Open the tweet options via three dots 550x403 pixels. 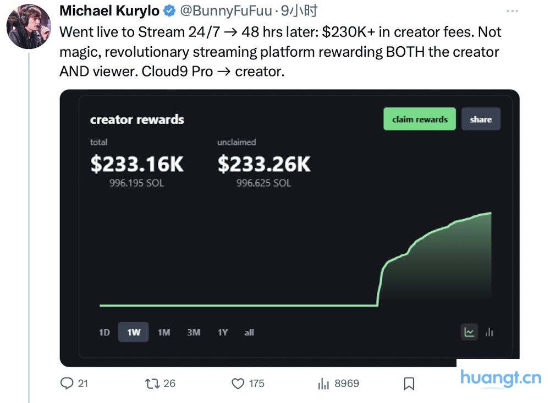coord(512,10)
